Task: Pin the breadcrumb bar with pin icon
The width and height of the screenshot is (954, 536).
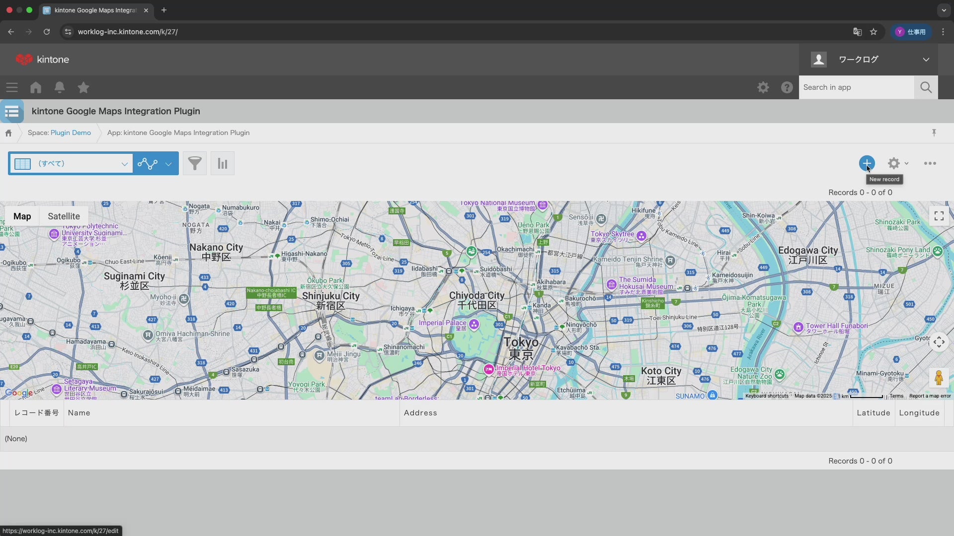Action: [934, 133]
